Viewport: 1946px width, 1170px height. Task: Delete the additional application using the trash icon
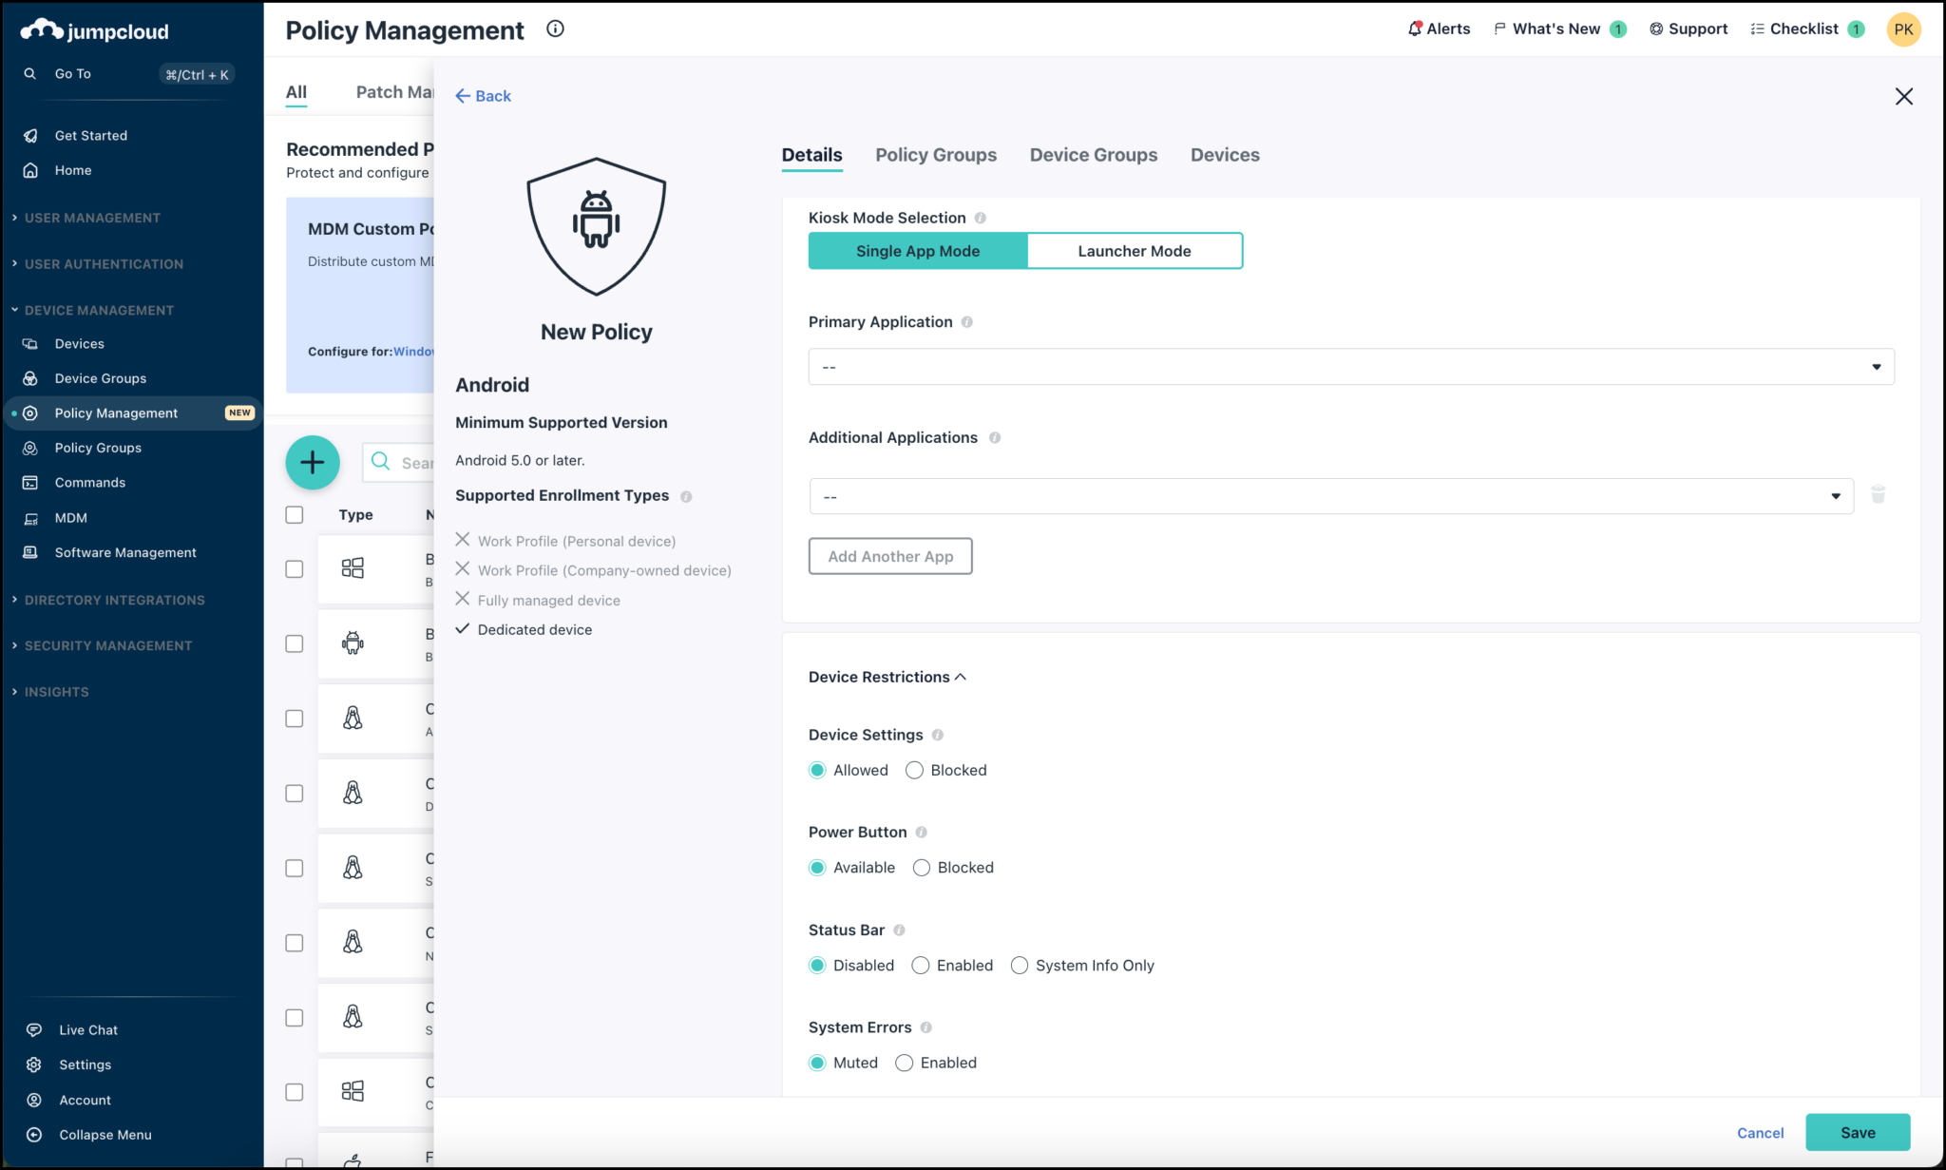point(1878,494)
